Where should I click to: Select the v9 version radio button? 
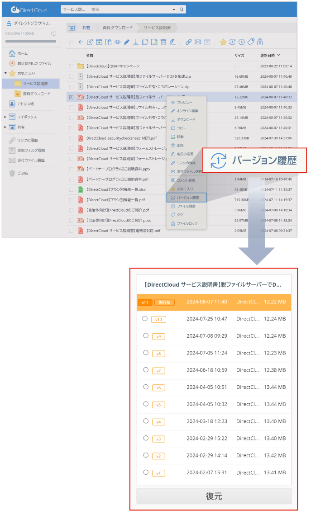tap(146, 335)
